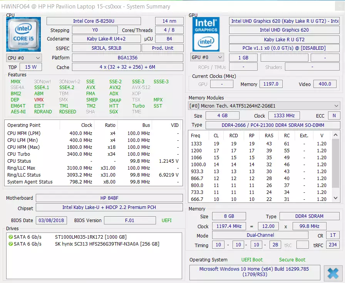Click the Ring/LLC Status row
Screen dimensions: 345x283
[x=93, y=175]
